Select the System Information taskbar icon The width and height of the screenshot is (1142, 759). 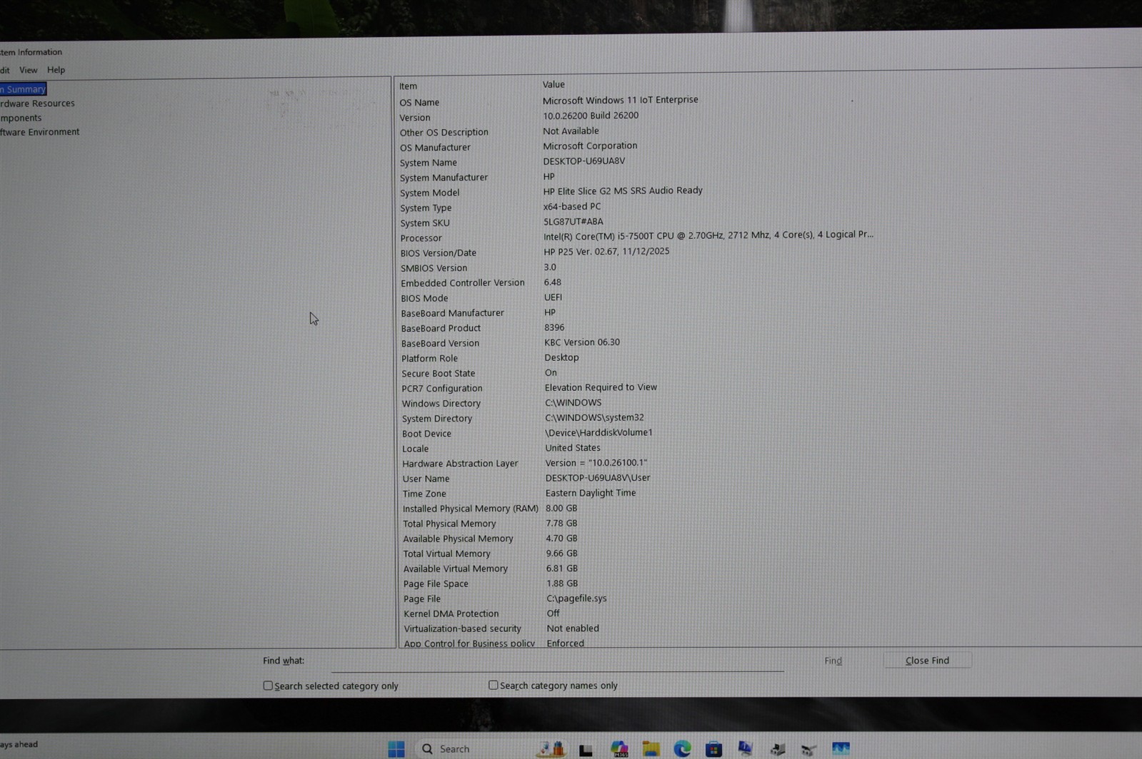[745, 748]
